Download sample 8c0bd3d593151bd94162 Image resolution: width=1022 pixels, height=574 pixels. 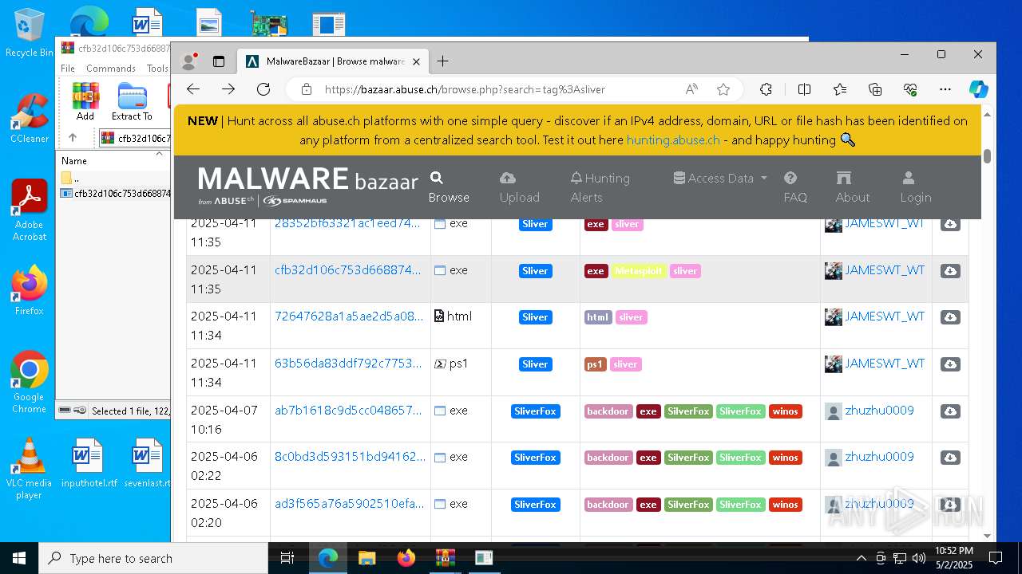point(950,458)
